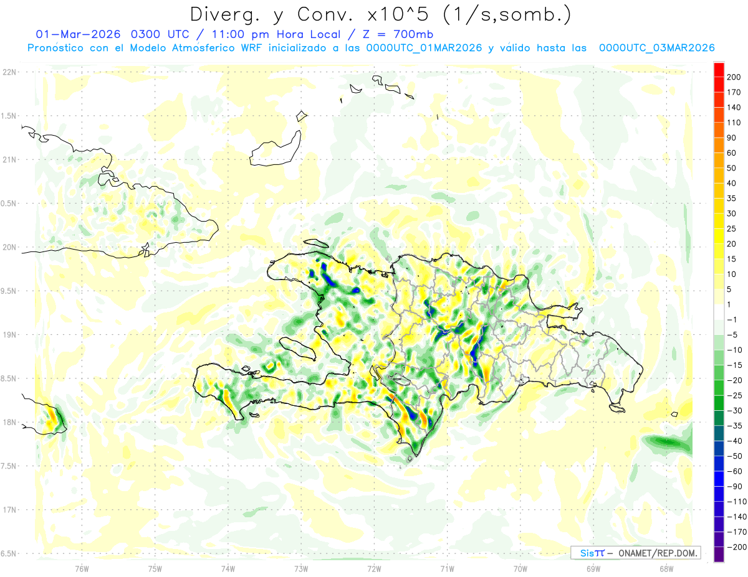This screenshot has width=748, height=577.
Task: Click the "71W" longitude label
Action: (447, 568)
